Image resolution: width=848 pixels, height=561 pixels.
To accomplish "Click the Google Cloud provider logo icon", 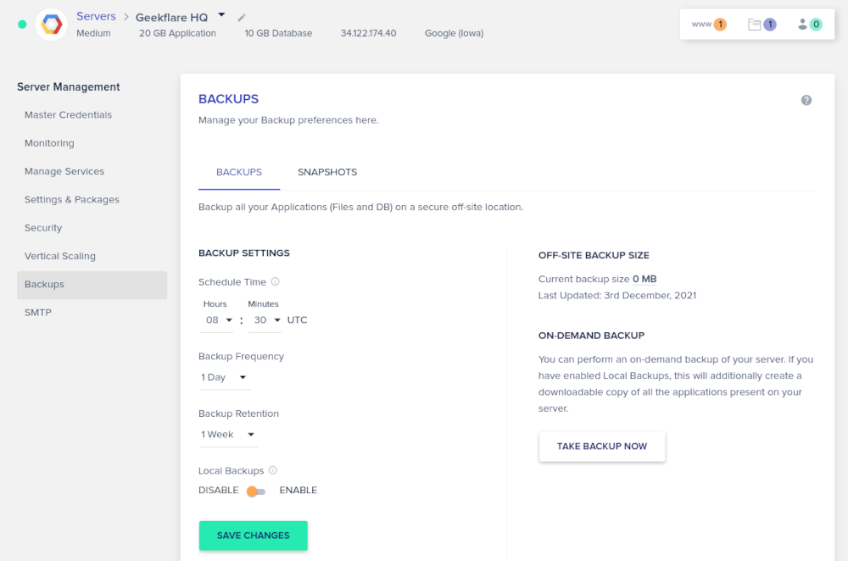I will click(x=52, y=25).
